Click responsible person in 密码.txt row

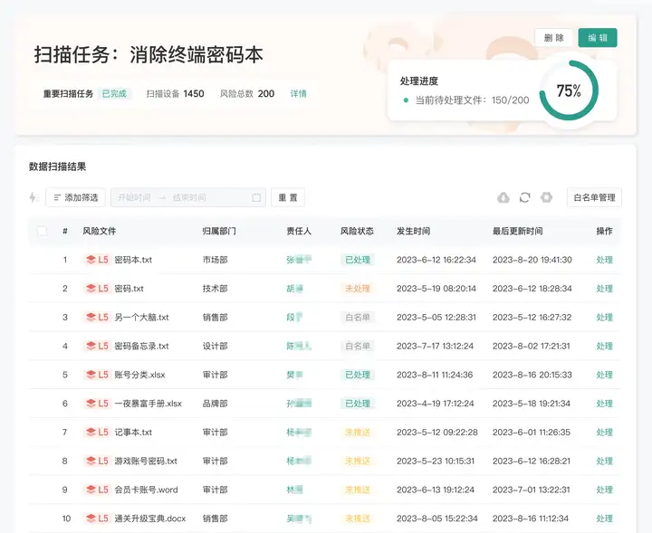pyautogui.click(x=294, y=289)
